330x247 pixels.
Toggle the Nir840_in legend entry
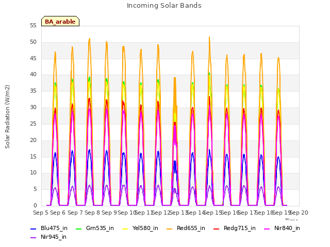(282, 228)
